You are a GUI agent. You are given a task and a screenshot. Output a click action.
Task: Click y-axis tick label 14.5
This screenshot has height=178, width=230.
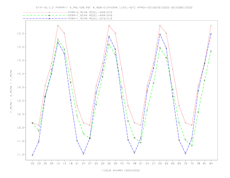click(x=20, y=60)
